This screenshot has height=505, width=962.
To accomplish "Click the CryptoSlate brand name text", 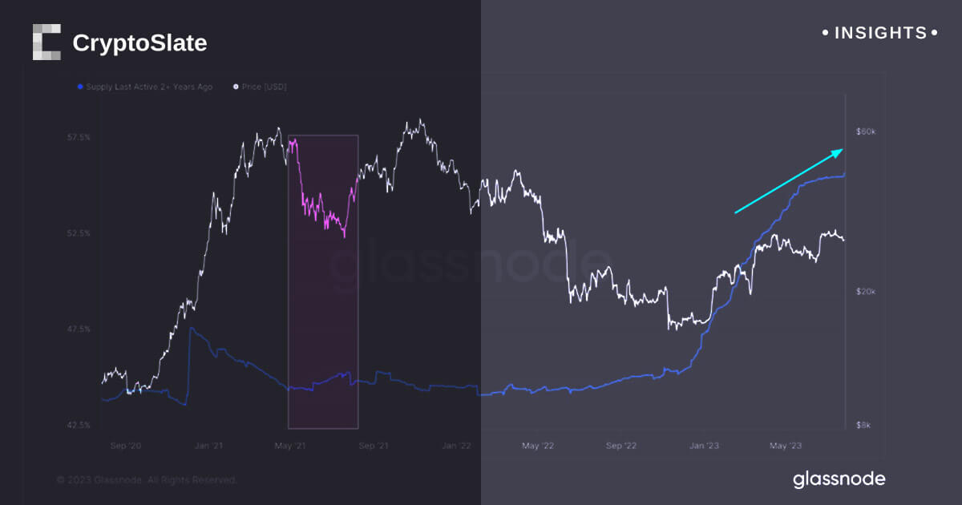I will pyautogui.click(x=139, y=43).
